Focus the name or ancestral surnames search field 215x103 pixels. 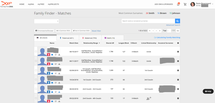click(148, 21)
